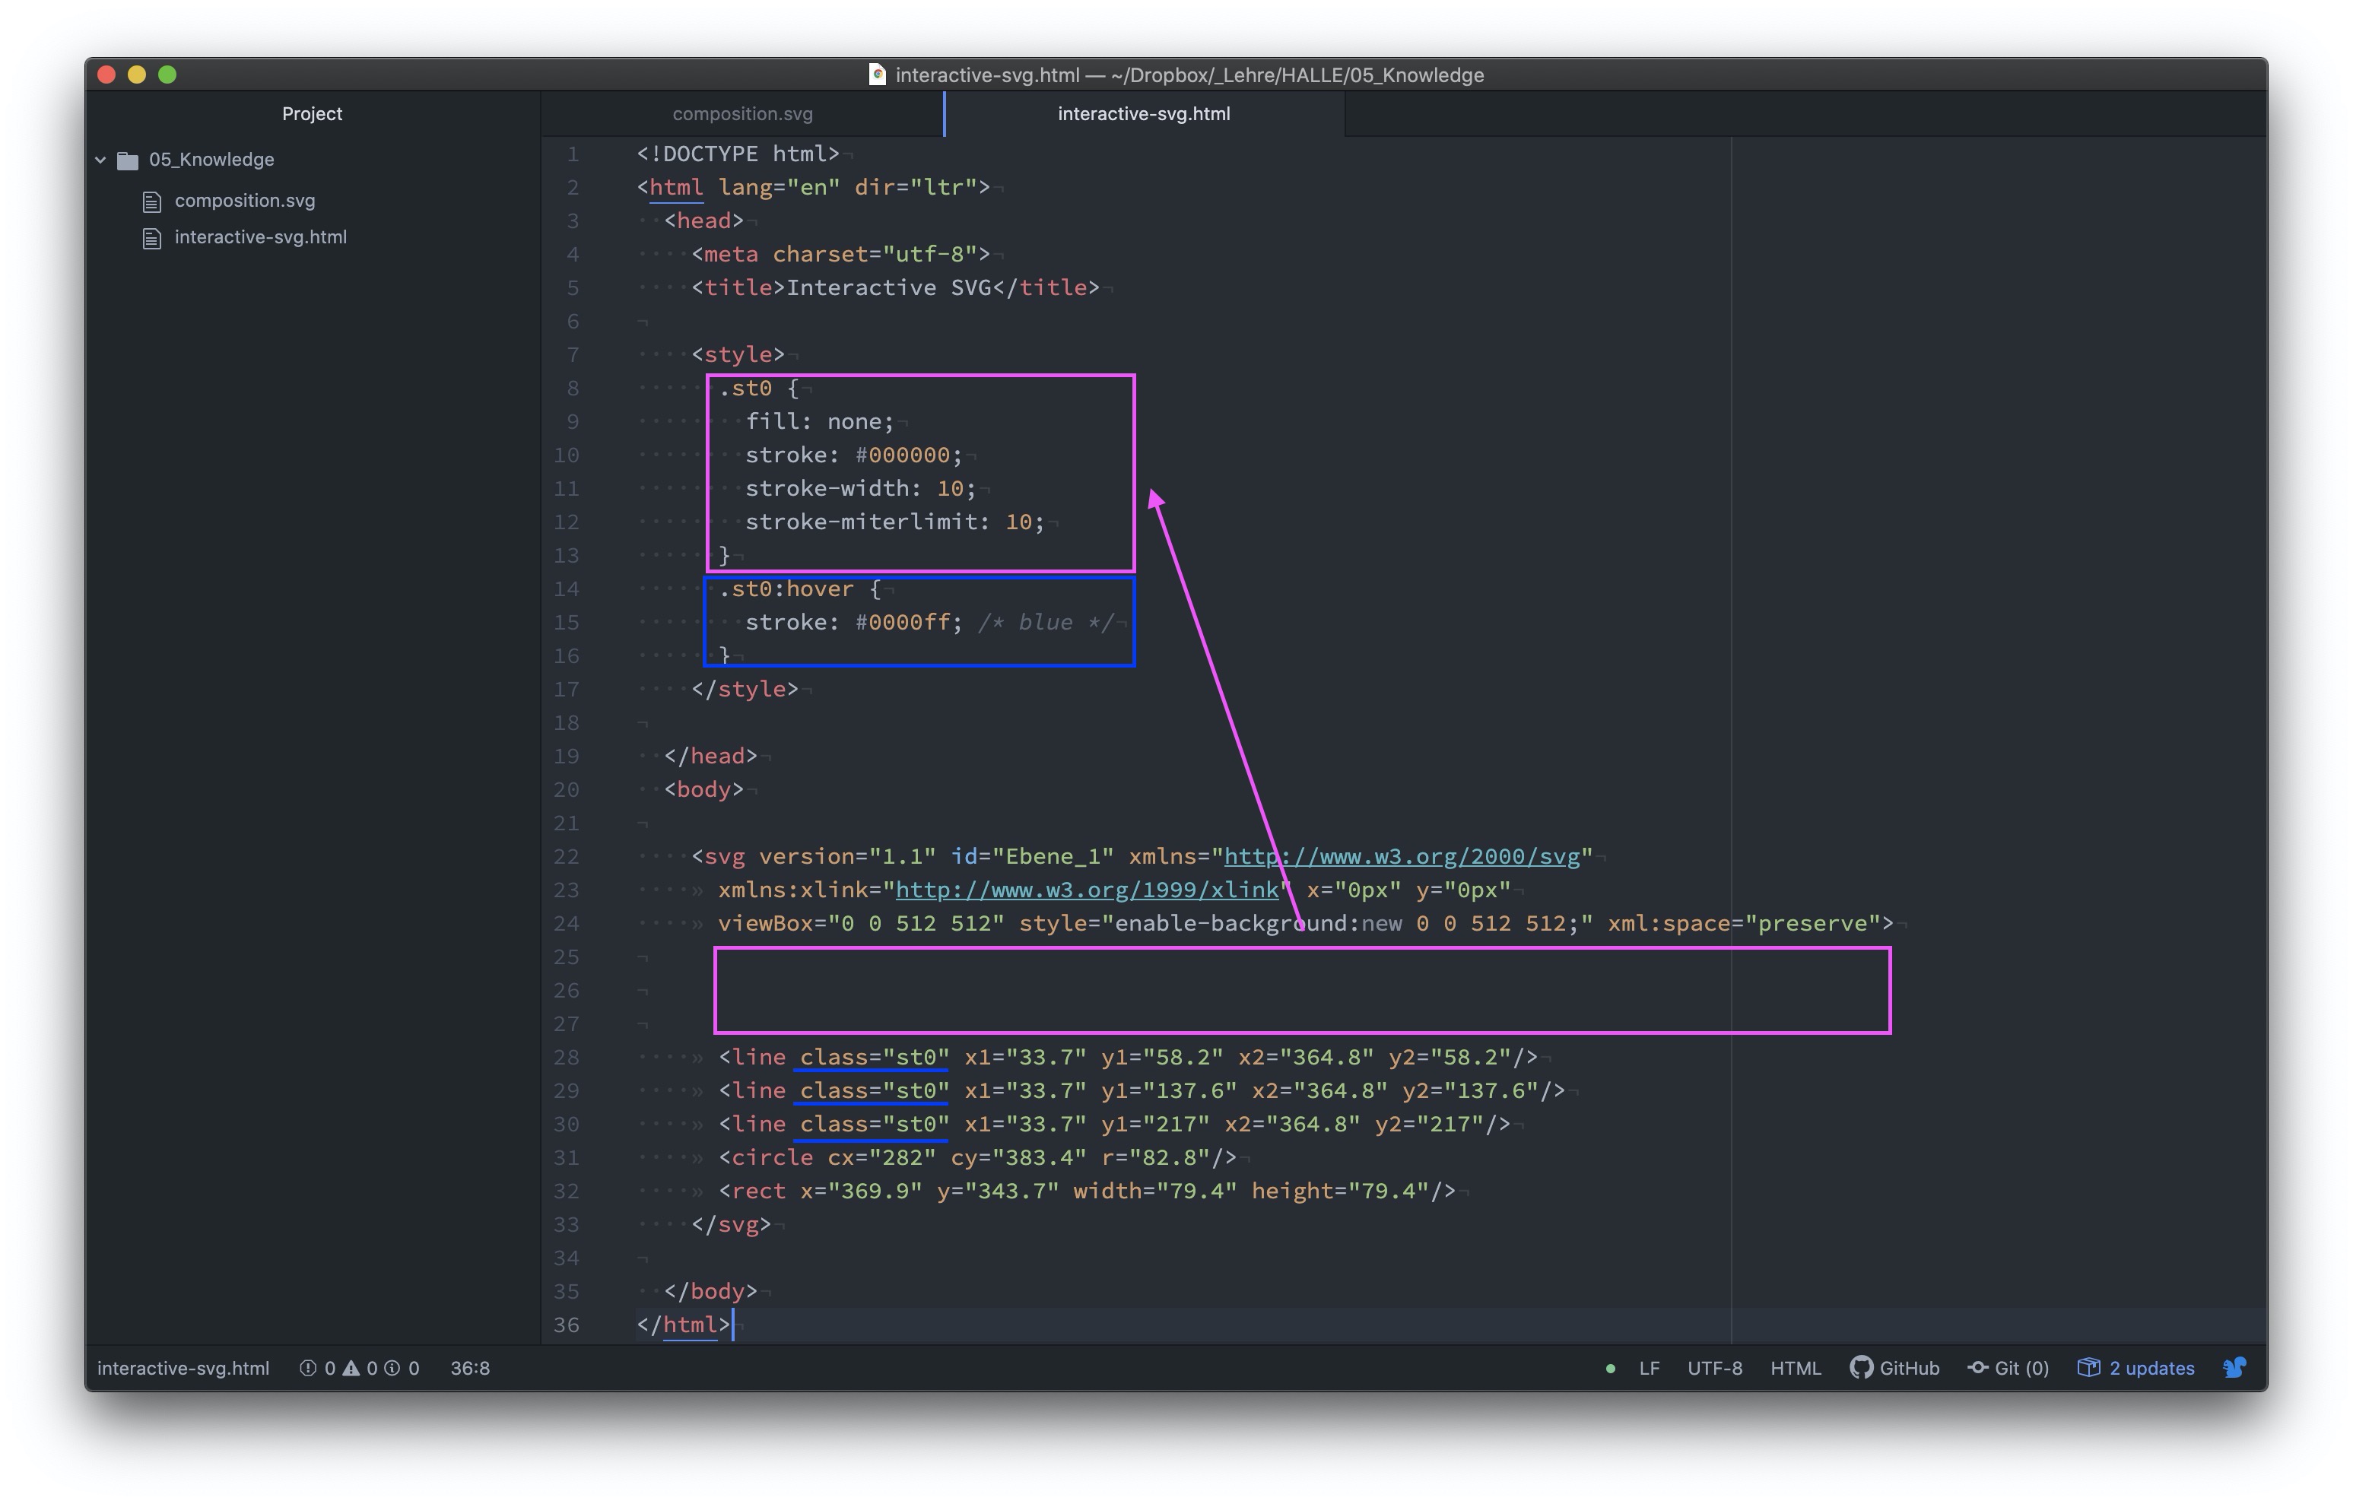2353x1504 pixels.
Task: Click the Project panel header
Action: tap(312, 113)
